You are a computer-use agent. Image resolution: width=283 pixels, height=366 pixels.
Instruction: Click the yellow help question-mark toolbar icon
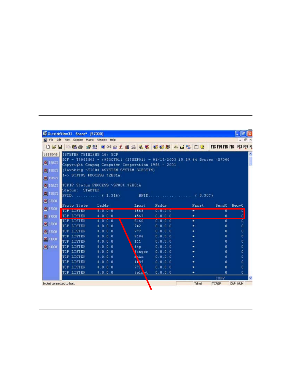click(203, 147)
